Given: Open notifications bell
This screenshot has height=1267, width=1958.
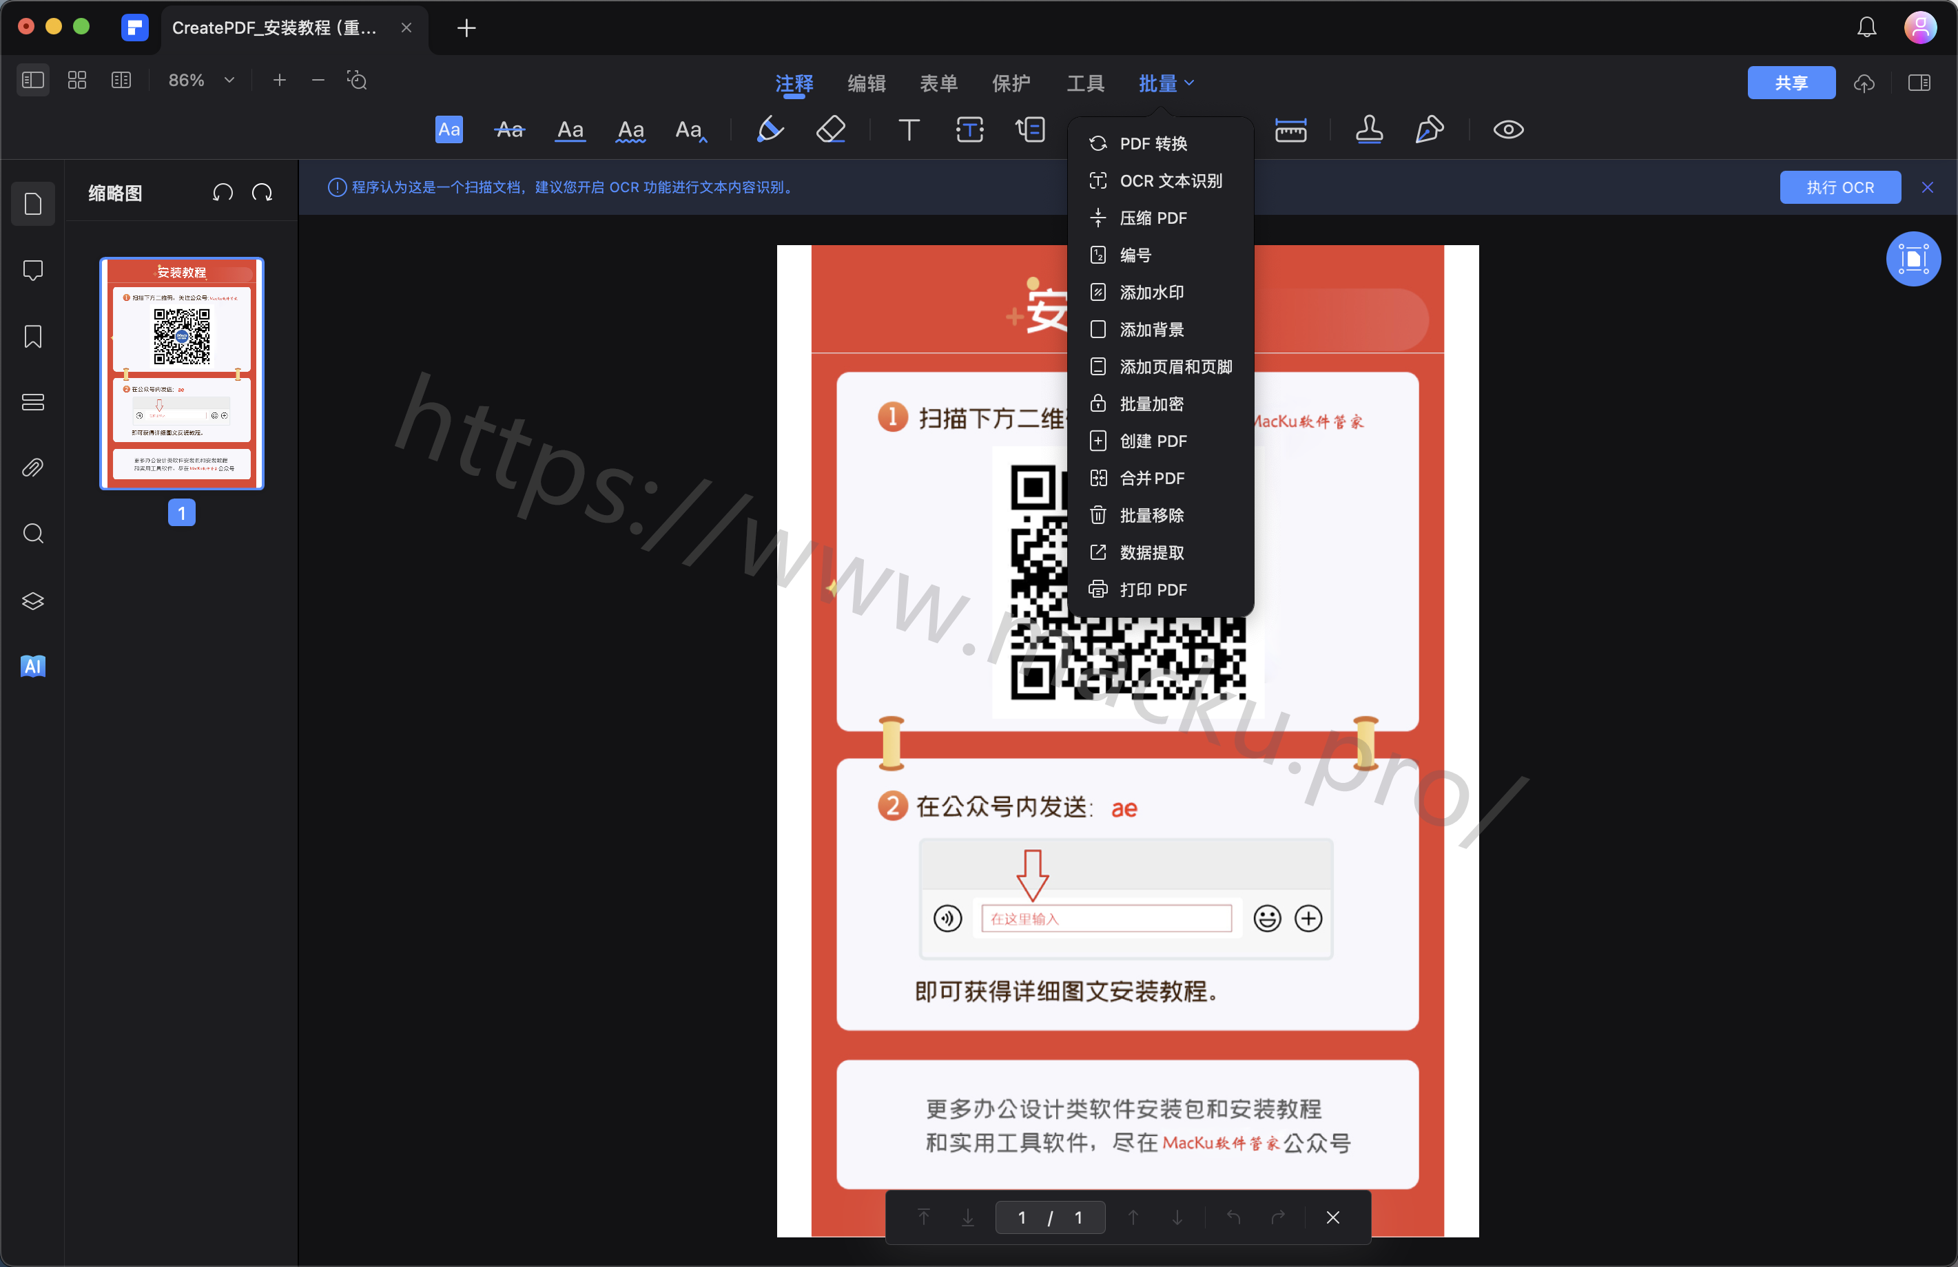Looking at the screenshot, I should pos(1866,28).
